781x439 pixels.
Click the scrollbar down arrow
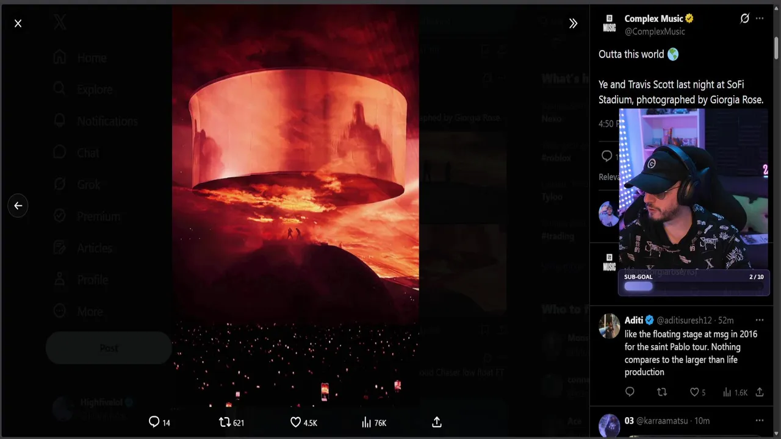tap(776, 432)
